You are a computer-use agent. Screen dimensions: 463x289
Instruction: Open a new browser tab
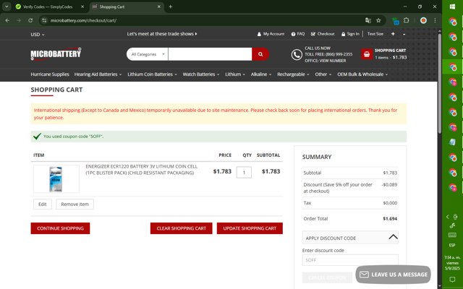coord(171,7)
